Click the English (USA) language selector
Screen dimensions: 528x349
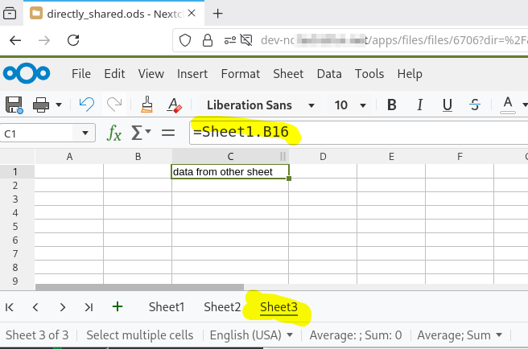[x=251, y=335]
